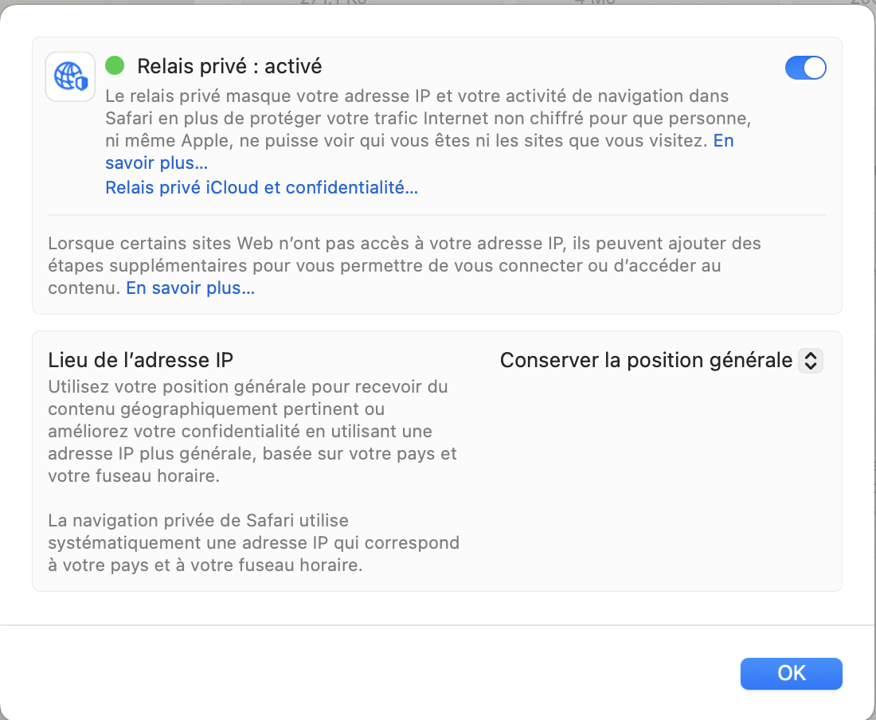The width and height of the screenshot is (876, 720).
Task: Click the "Relais privé : activé" heading
Action: coord(229,66)
